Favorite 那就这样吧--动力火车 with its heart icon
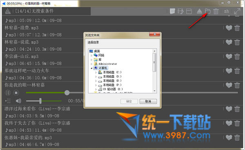The width and height of the screenshot is (245, 150). (x=229, y=71)
